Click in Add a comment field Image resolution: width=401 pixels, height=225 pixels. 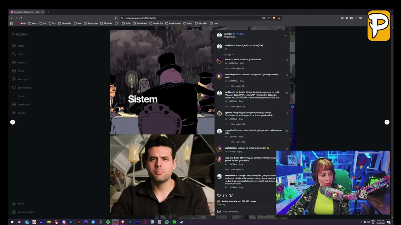[247, 212]
